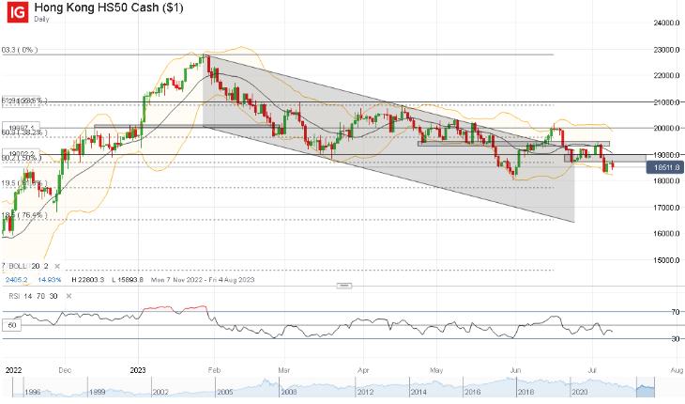This screenshot has height=404, width=685.
Task: Click the high value 'H 22803.3'
Action: pyautogui.click(x=88, y=280)
